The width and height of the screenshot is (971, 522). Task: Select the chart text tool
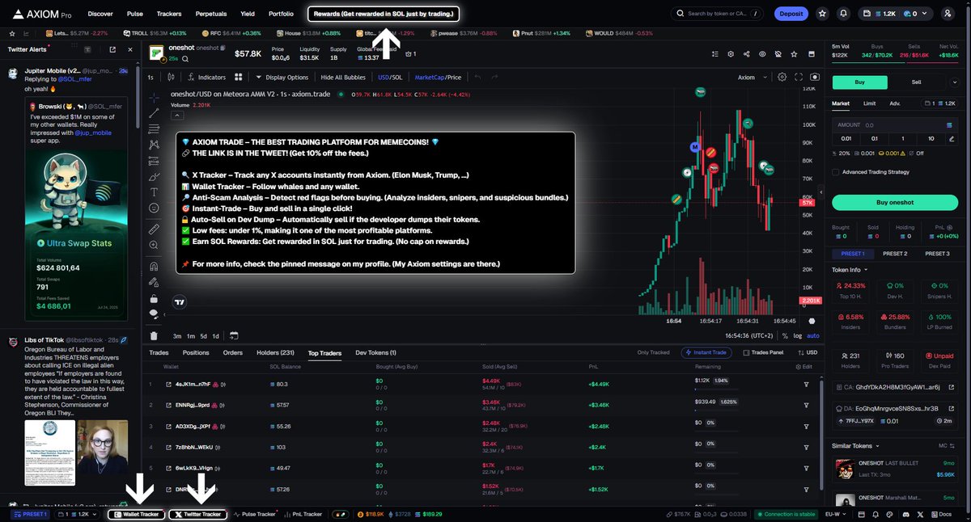point(154,192)
